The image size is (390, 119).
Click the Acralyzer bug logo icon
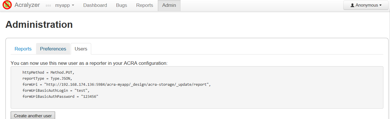7,5
